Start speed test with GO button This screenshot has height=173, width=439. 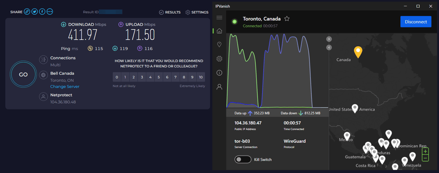click(x=23, y=75)
